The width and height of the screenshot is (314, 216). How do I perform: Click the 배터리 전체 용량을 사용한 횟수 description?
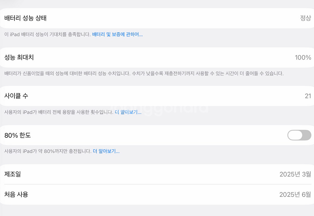point(59,112)
